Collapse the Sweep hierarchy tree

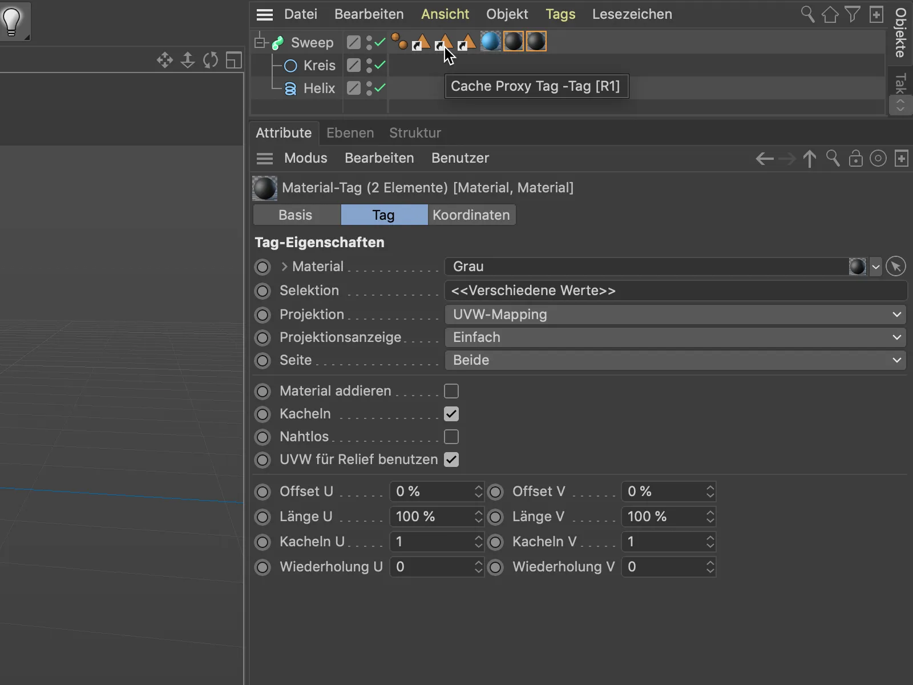tap(260, 42)
